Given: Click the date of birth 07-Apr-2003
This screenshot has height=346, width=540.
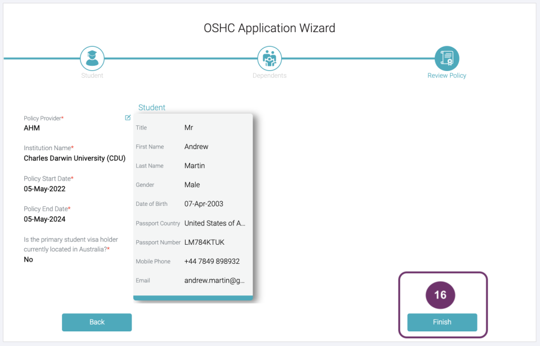Looking at the screenshot, I should (204, 204).
